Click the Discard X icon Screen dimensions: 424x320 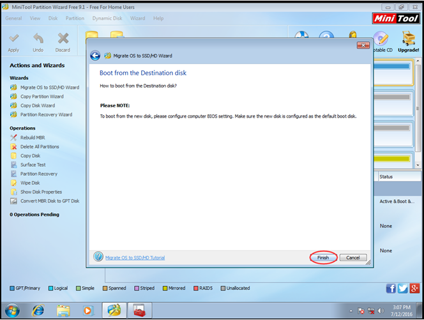[63, 38]
